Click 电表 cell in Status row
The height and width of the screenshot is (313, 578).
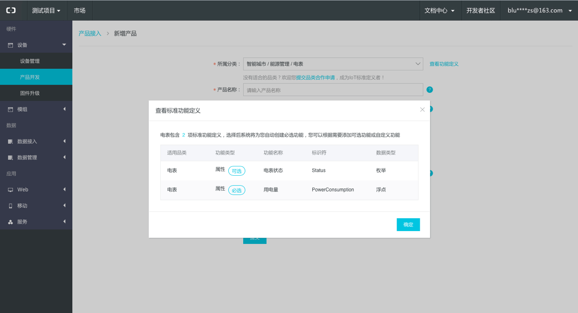(x=172, y=170)
